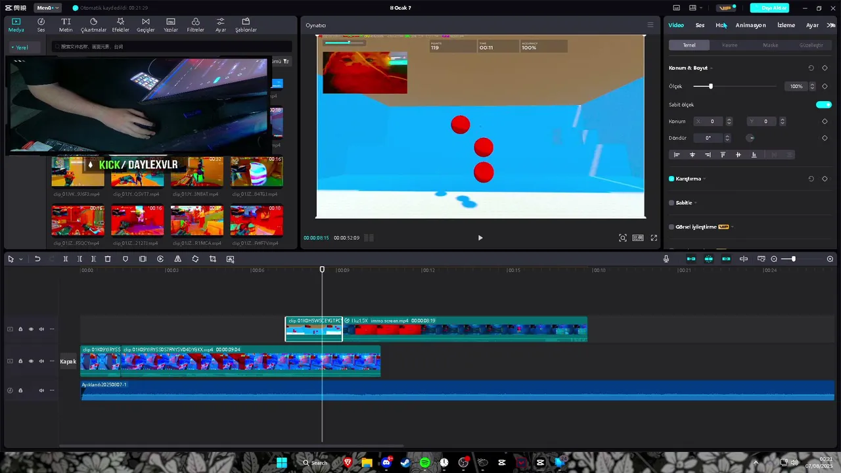Open the media sort filter
Image resolution: width=841 pixels, height=473 pixels.
point(286,61)
